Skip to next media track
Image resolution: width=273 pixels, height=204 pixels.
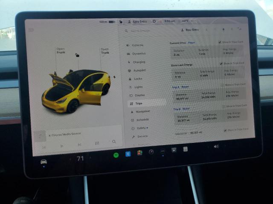pyautogui.click(x=79, y=144)
